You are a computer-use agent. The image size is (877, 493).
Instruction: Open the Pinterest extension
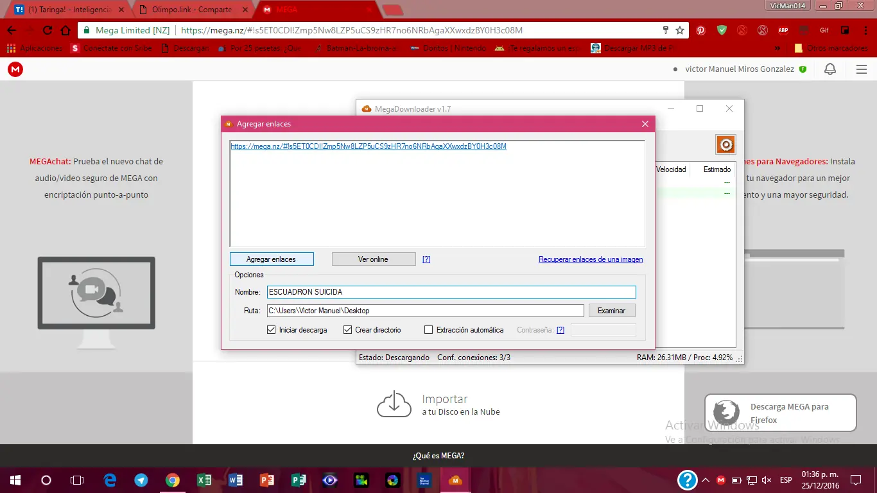(701, 30)
